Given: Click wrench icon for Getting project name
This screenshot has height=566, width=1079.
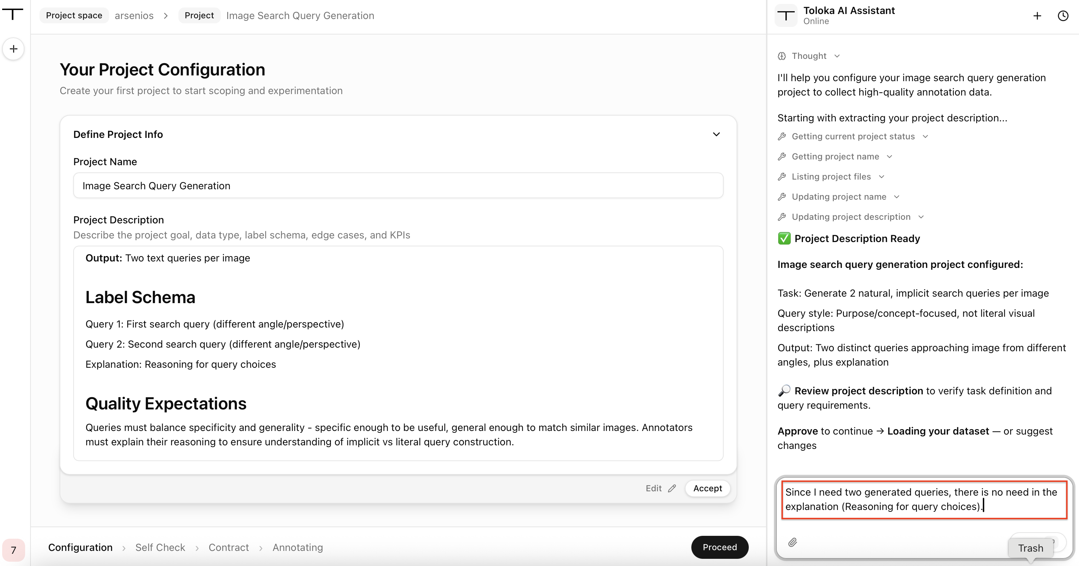Looking at the screenshot, I should (782, 157).
